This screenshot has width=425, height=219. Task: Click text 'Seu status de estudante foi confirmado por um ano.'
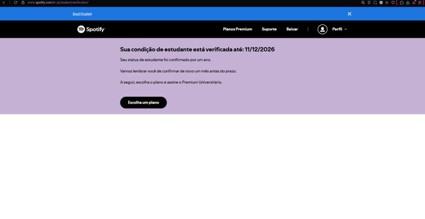tap(165, 60)
